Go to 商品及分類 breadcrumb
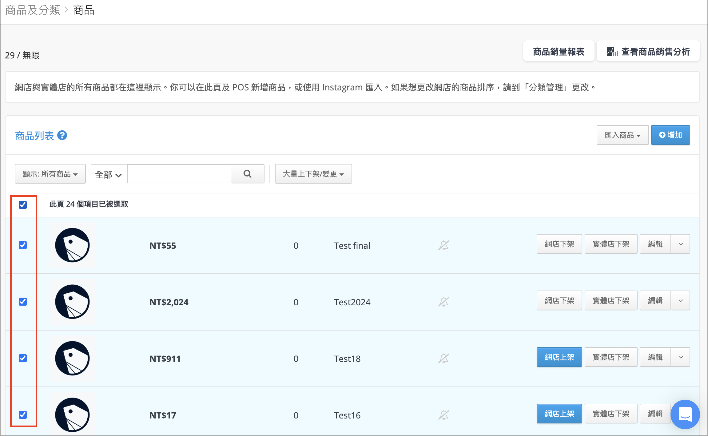This screenshot has width=708, height=436. coord(33,10)
